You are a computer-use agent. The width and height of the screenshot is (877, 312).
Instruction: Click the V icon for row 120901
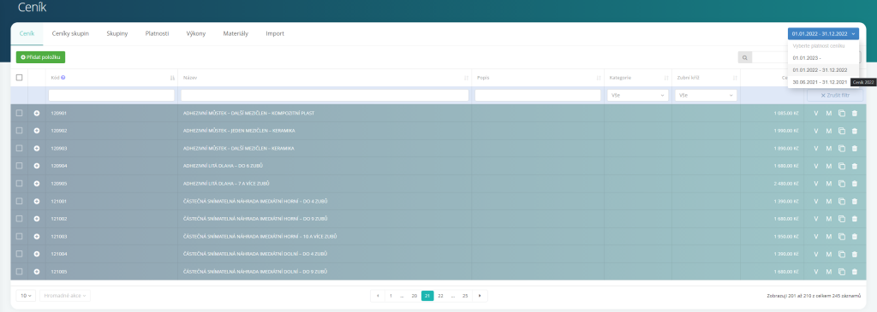tap(816, 114)
